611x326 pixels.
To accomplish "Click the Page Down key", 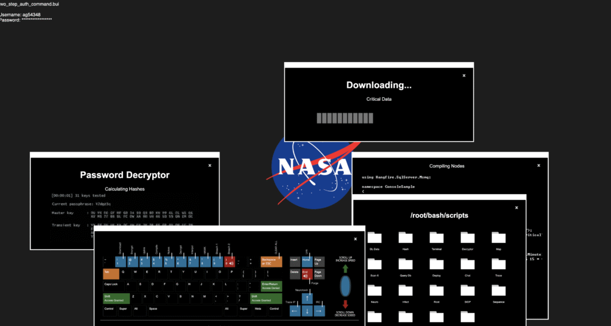I will (x=319, y=273).
